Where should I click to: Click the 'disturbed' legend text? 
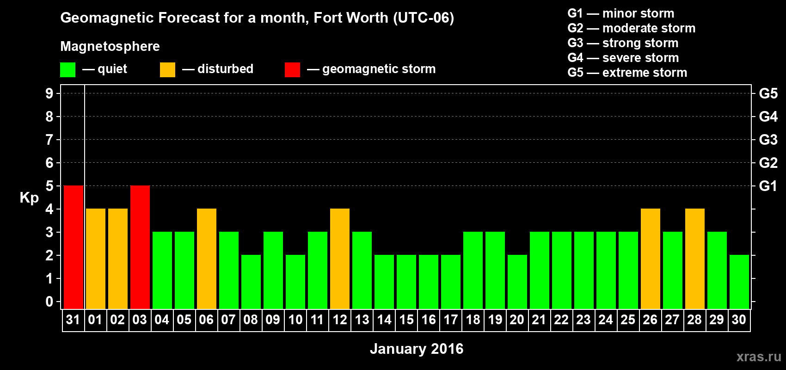click(x=226, y=69)
